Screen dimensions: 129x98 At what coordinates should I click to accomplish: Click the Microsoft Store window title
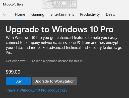(13, 4)
